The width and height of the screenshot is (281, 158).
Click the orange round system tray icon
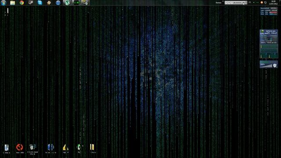(x=262, y=3)
